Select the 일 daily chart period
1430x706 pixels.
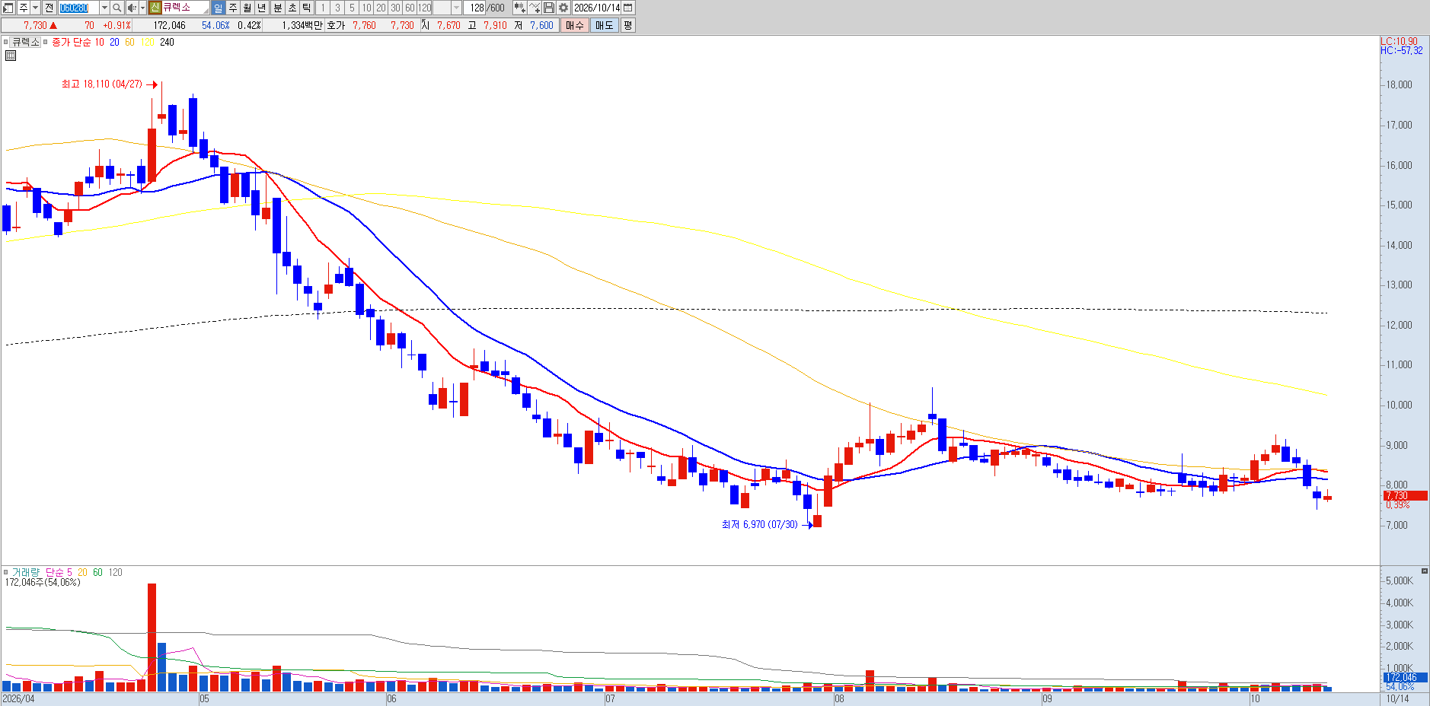(219, 8)
